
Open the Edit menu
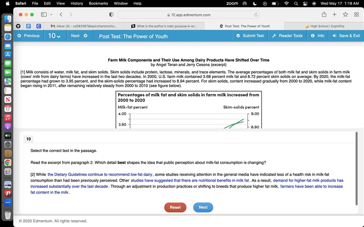47,4
